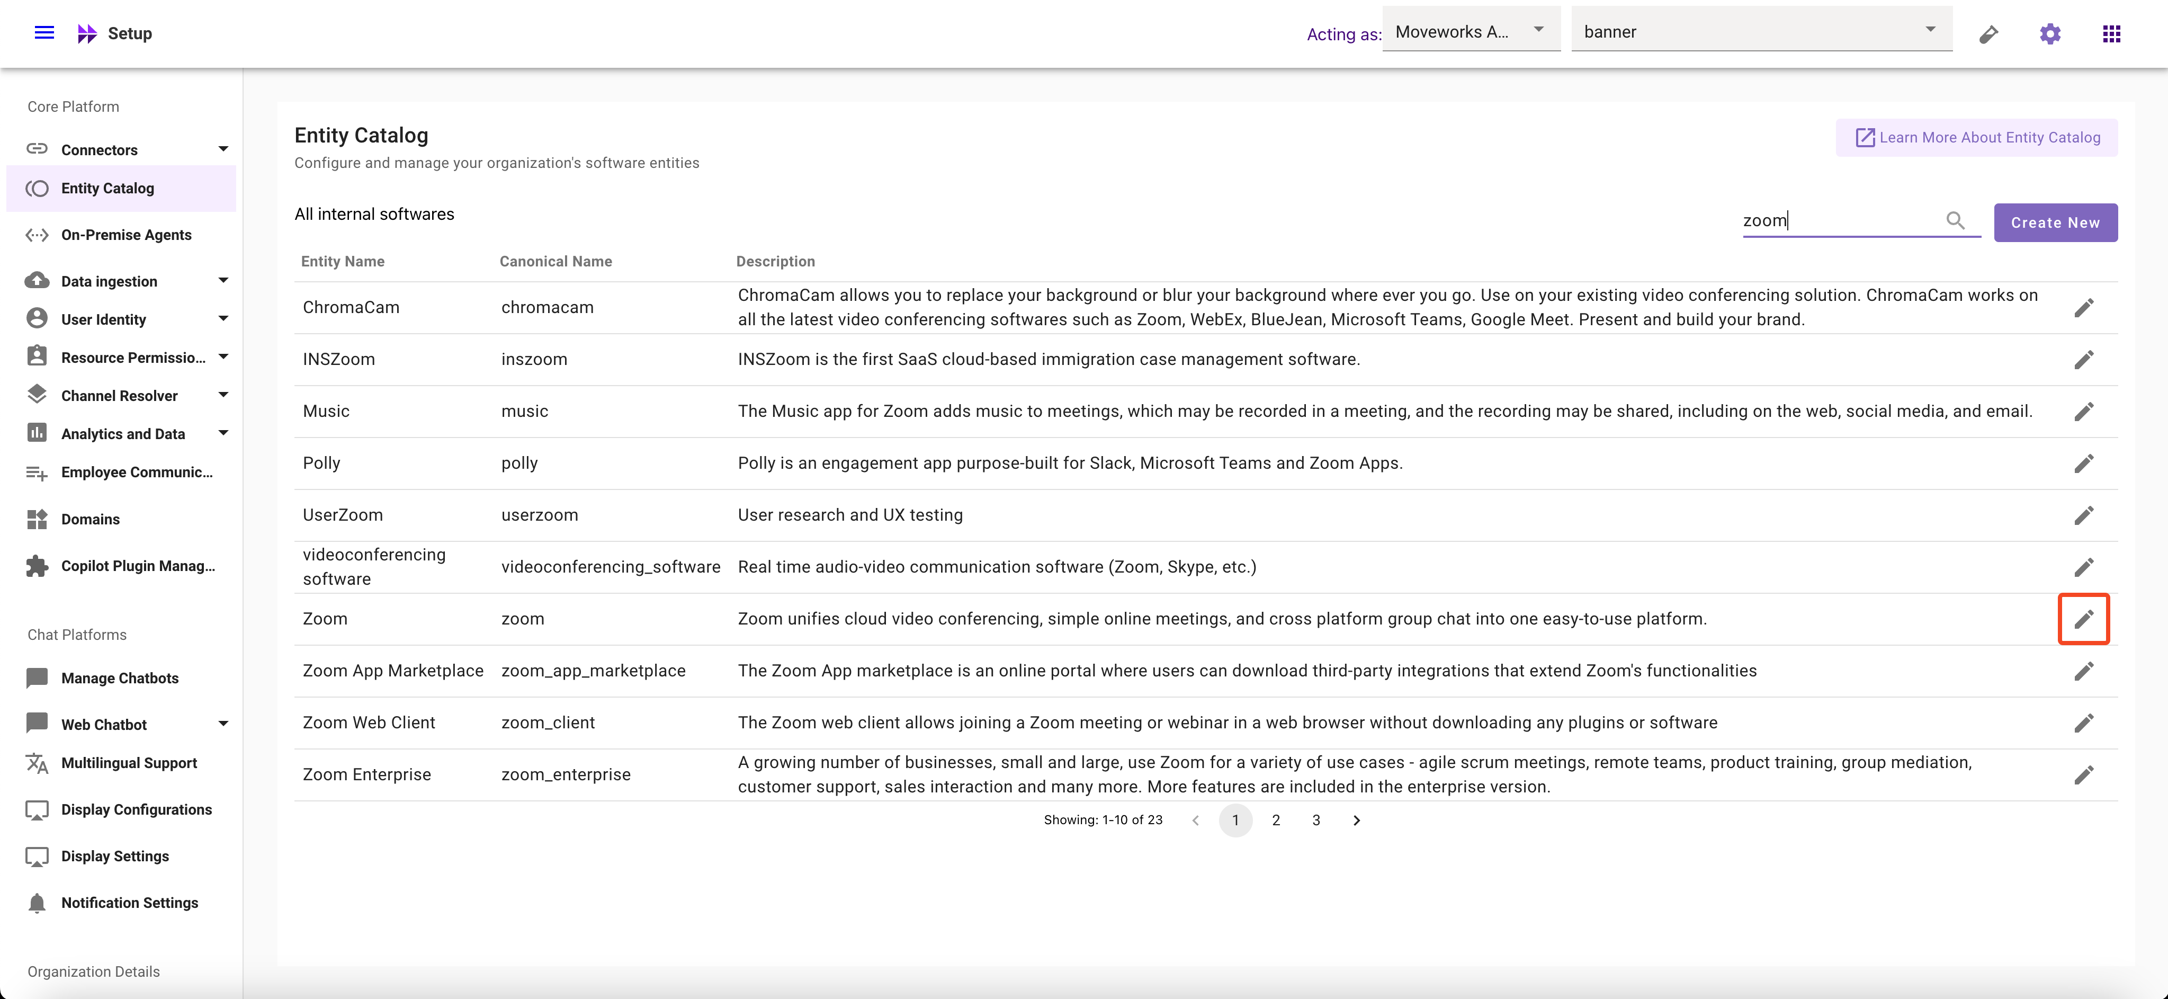Open the settings gear icon

pyautogui.click(x=2049, y=34)
